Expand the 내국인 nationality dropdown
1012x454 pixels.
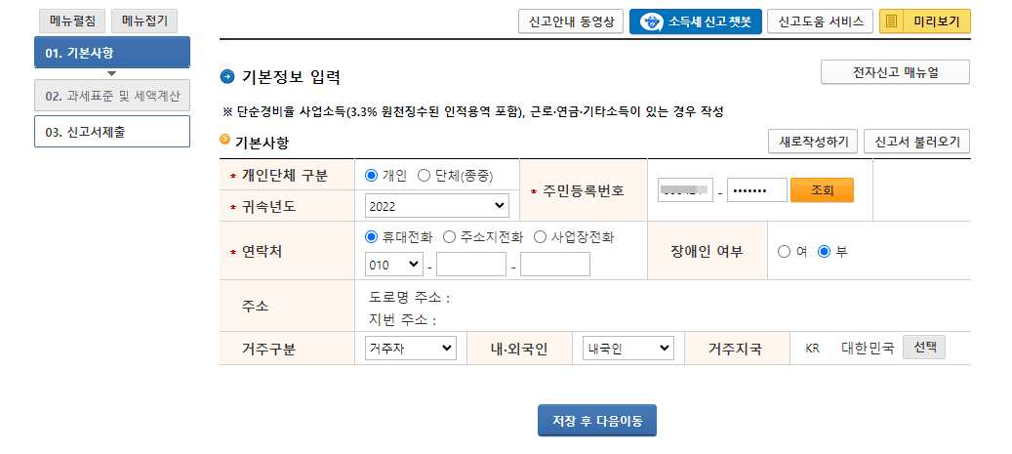tap(627, 348)
